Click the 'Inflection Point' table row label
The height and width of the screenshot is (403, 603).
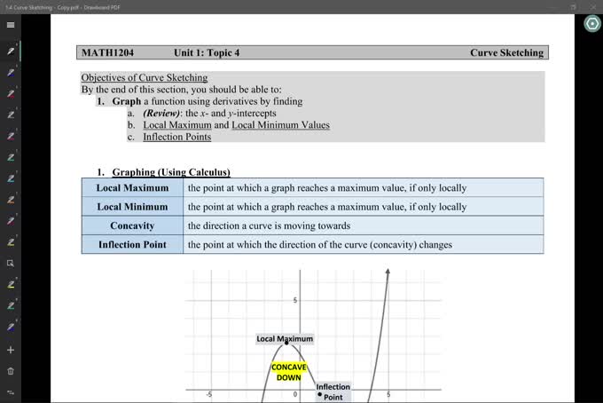pos(132,244)
